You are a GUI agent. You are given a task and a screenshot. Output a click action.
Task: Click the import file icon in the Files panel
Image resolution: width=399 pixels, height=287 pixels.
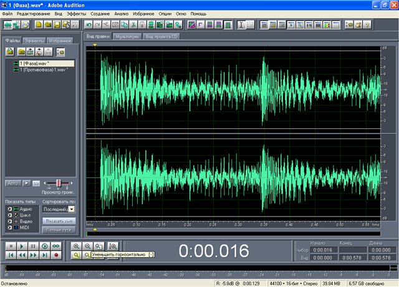coord(11,51)
